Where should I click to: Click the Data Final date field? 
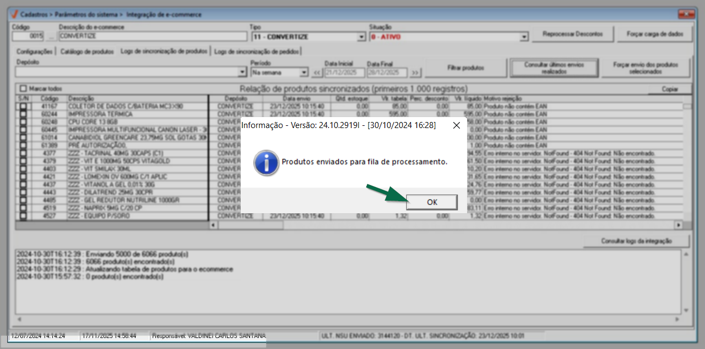387,73
